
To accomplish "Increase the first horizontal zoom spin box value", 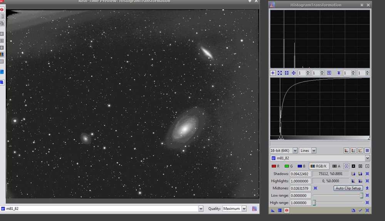I will [x=308, y=72].
